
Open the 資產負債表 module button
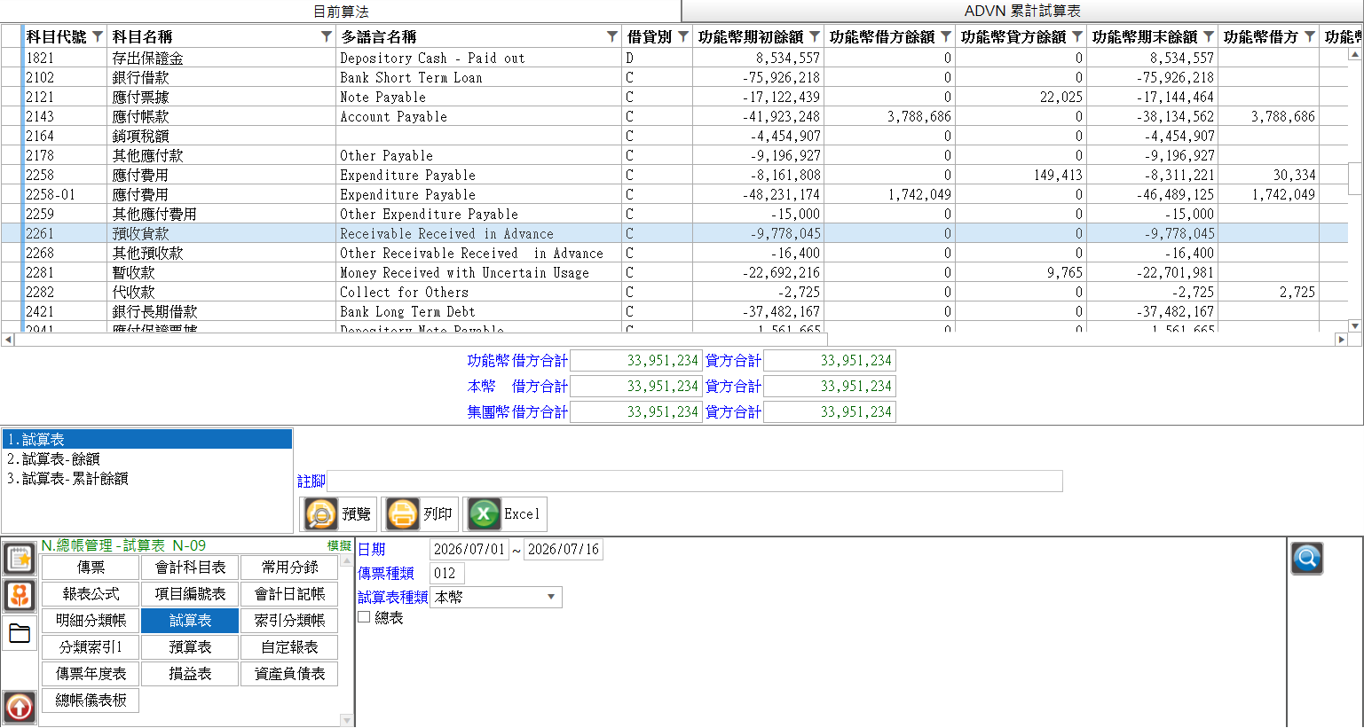click(x=289, y=674)
